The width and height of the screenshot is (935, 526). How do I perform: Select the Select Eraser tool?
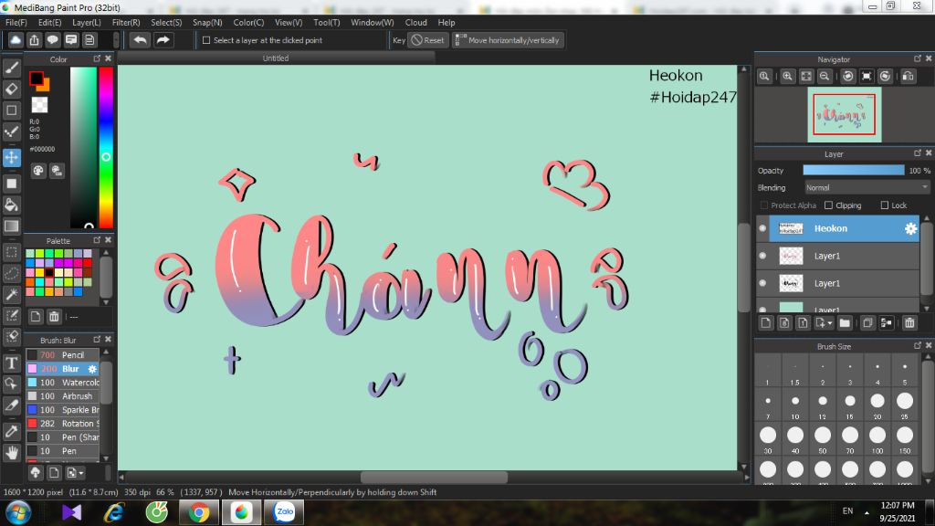tap(11, 336)
